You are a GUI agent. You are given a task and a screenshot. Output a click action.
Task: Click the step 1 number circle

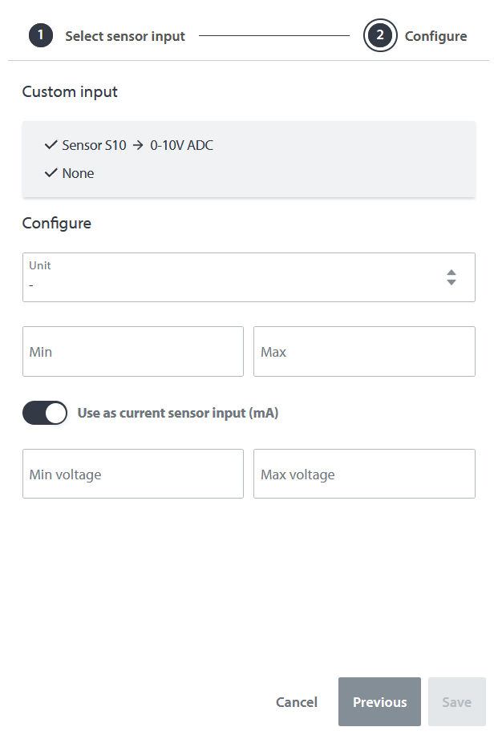click(x=41, y=36)
